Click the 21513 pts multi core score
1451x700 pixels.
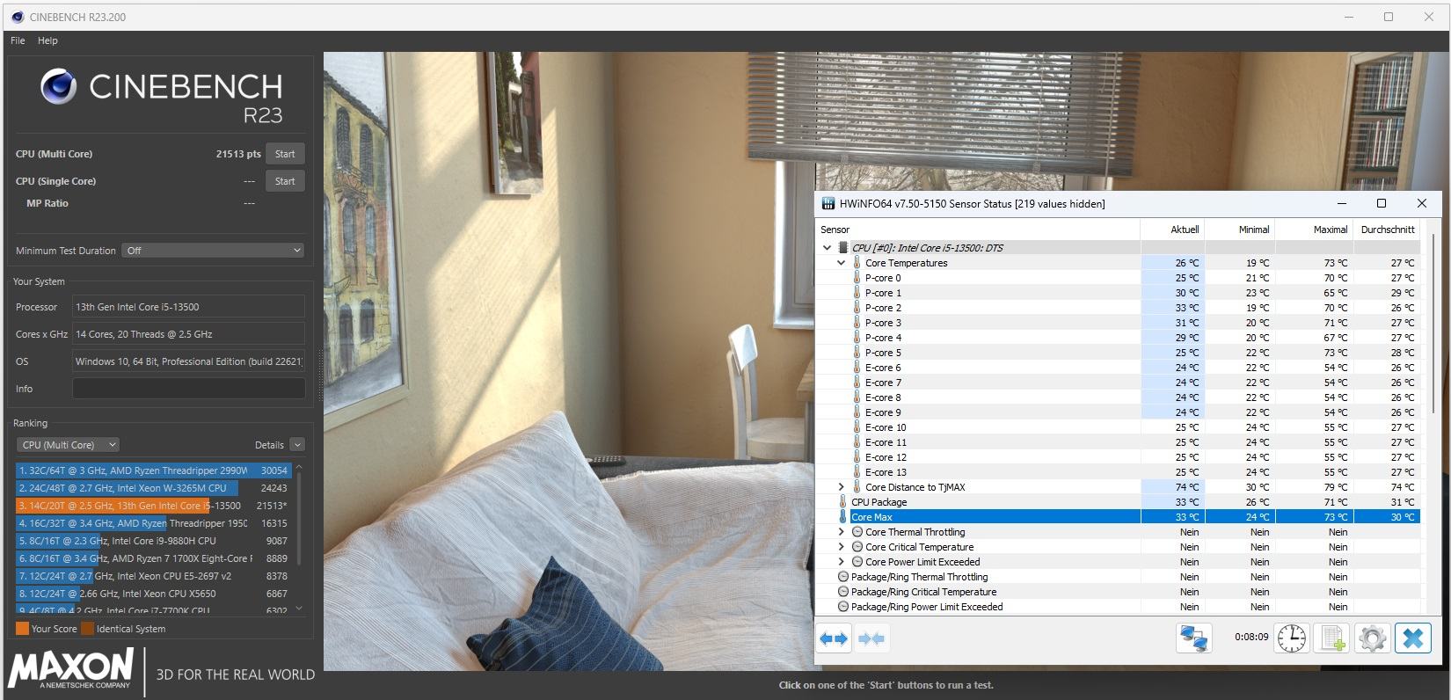coord(238,154)
